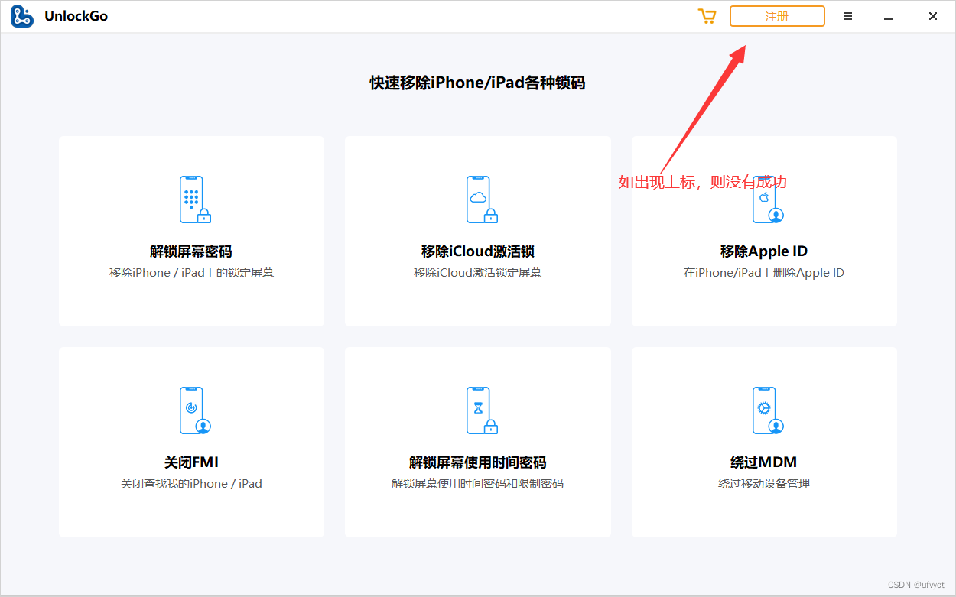Minimize the UnlockGo window
956x597 pixels.
tap(889, 17)
